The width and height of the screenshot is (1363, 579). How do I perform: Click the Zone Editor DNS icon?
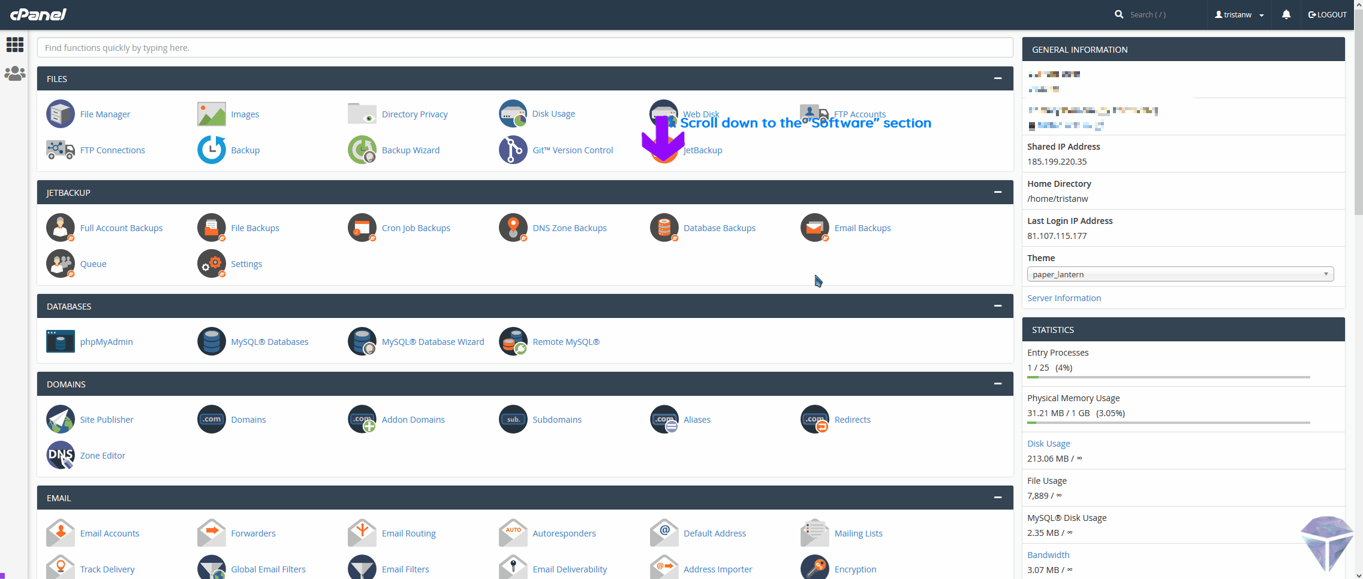coord(61,455)
